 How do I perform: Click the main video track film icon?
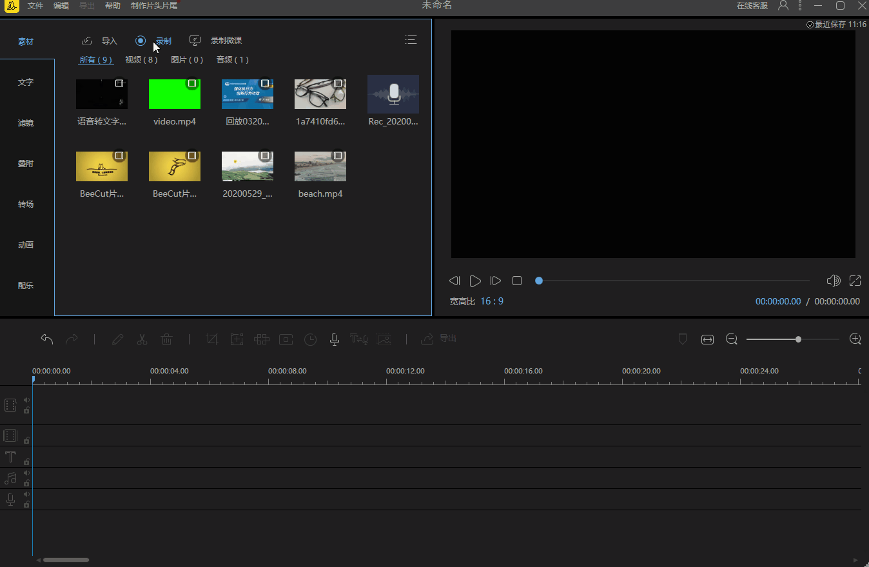point(10,405)
